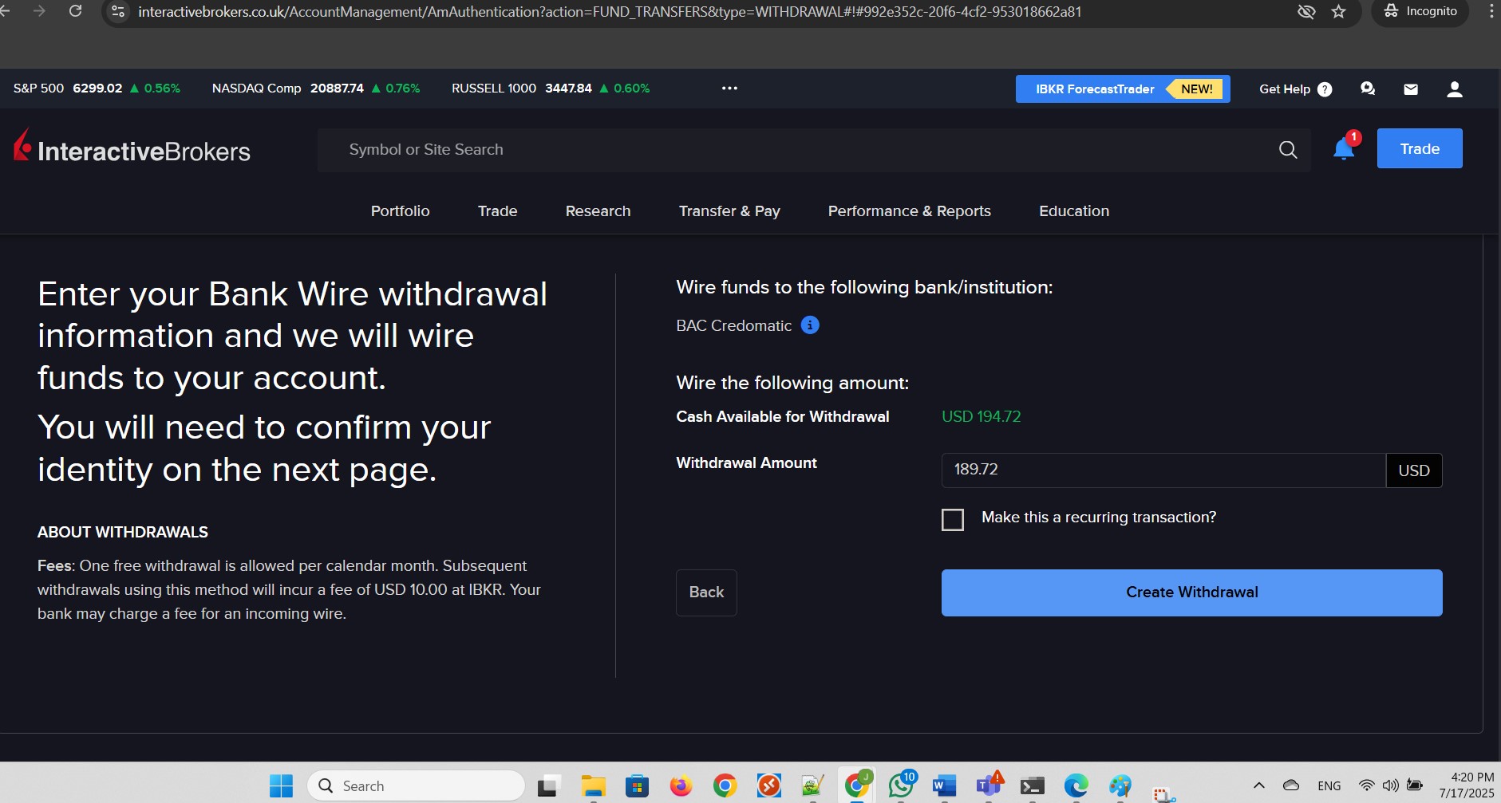Click the blue Trade button
The image size is (1501, 803).
1420,148
